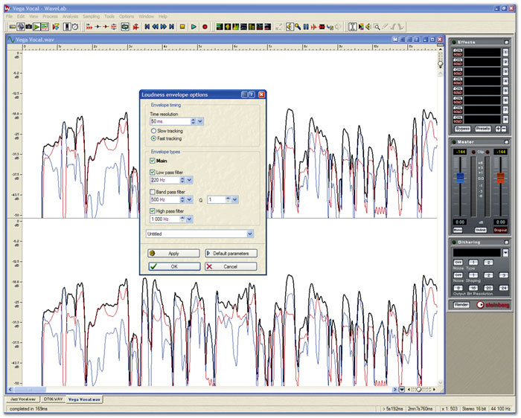The height and width of the screenshot is (418, 521).
Task: Click the first green analysis meter icon
Action: tap(220, 27)
